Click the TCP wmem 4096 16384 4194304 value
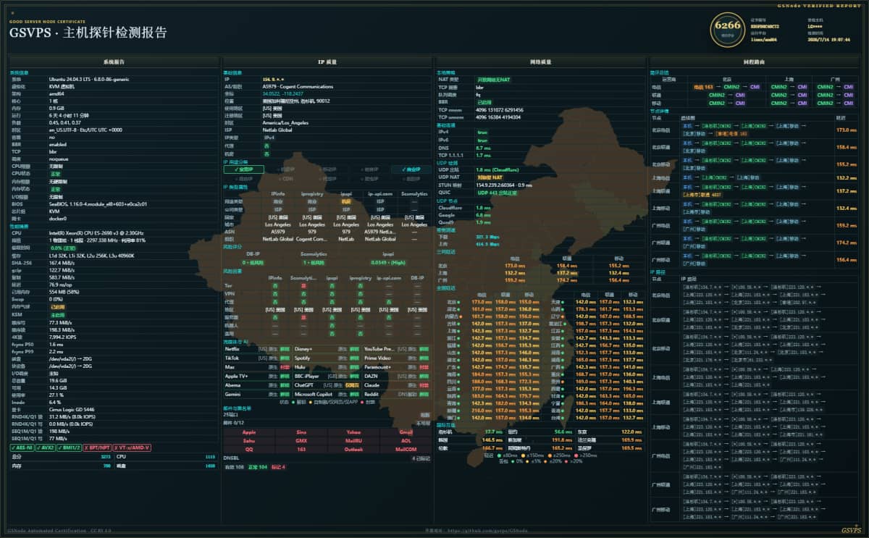Image resolution: width=869 pixels, height=538 pixels. coord(498,117)
